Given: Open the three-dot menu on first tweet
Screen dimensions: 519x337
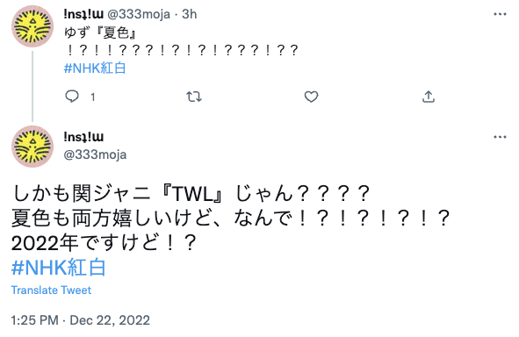Looking at the screenshot, I should point(500,14).
